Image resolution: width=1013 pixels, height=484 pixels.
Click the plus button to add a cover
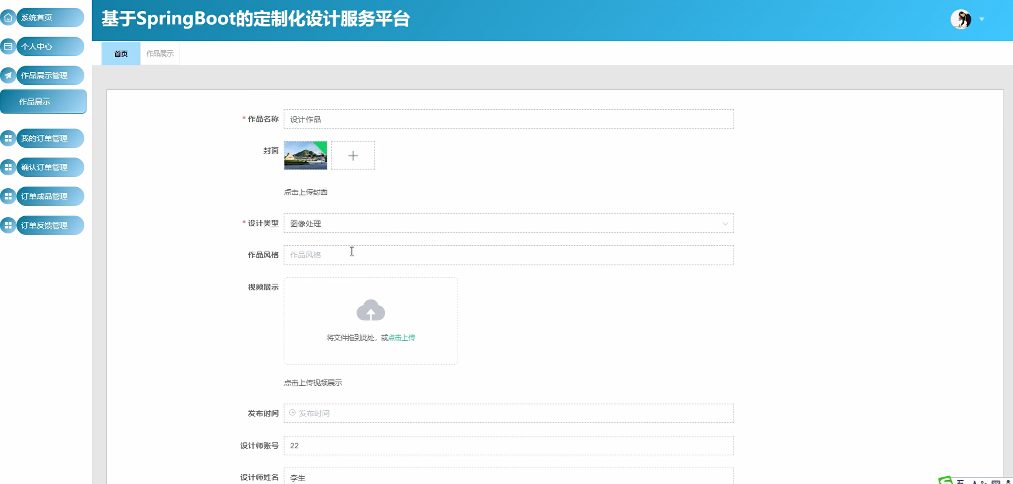point(353,156)
